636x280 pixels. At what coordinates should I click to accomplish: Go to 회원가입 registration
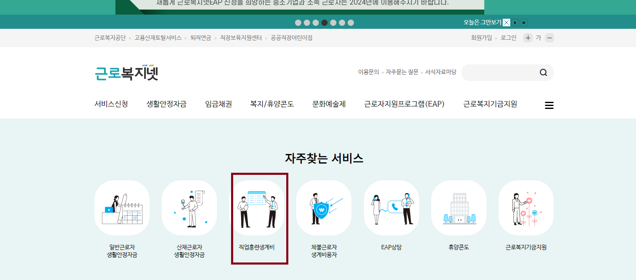coord(481,38)
